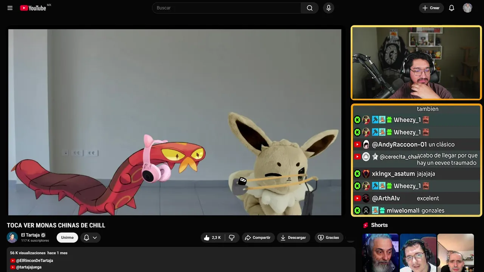Click xkingx_asatum jajajaja chat message
Image resolution: width=484 pixels, height=272 pixels.
tap(417, 174)
